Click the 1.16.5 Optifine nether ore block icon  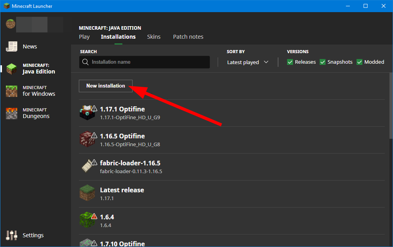pyautogui.click(x=87, y=140)
